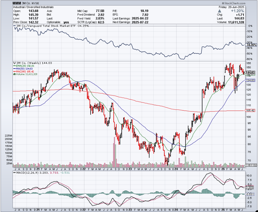
Task: Click the MA(200) 105.42 legend entry
Action: click(24, 71)
